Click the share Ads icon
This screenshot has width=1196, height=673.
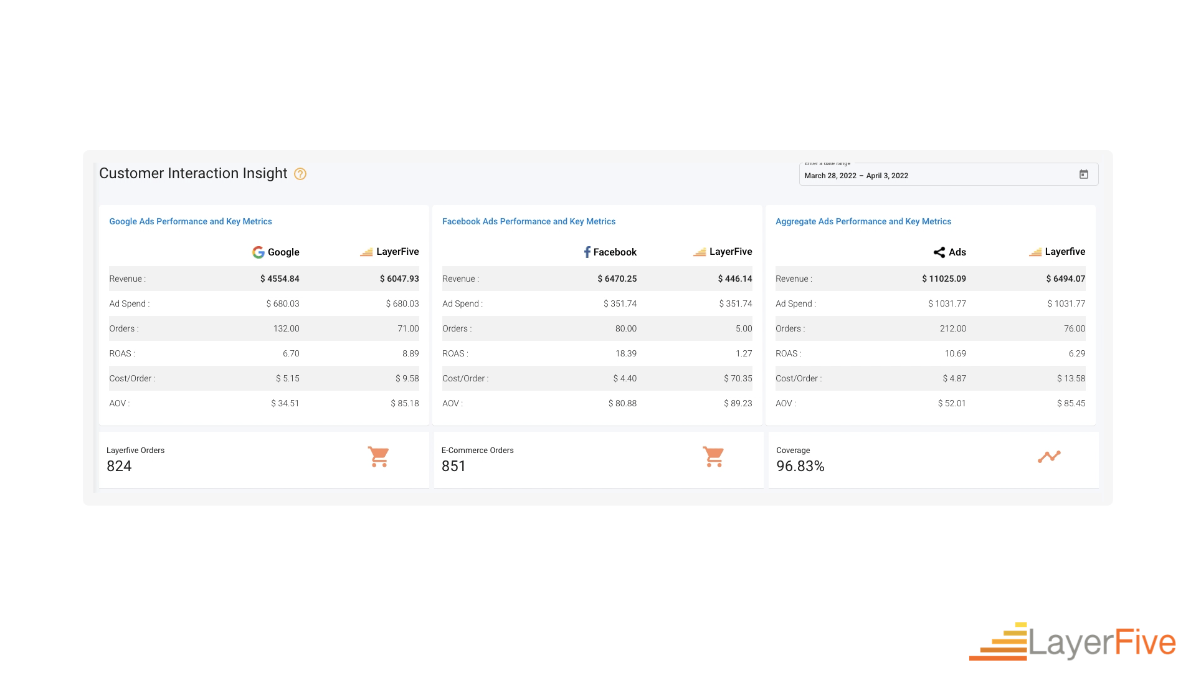[x=939, y=252]
